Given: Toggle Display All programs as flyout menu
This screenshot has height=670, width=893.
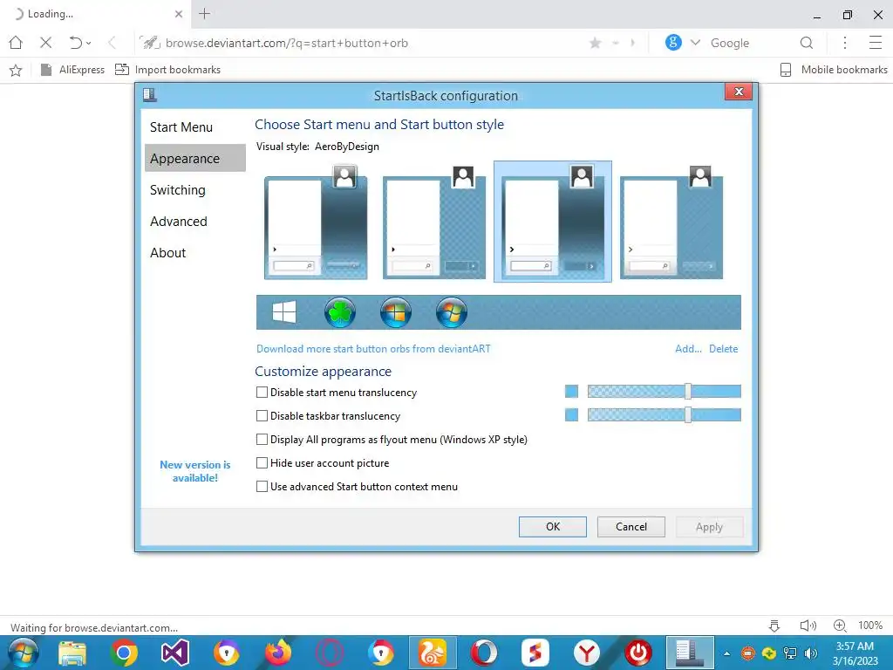Looking at the screenshot, I should click(x=262, y=440).
